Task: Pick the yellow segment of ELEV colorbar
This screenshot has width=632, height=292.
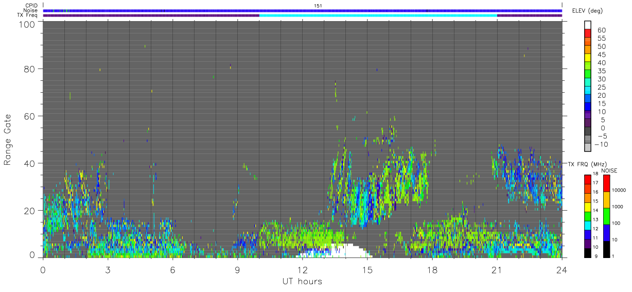Action: [588, 57]
